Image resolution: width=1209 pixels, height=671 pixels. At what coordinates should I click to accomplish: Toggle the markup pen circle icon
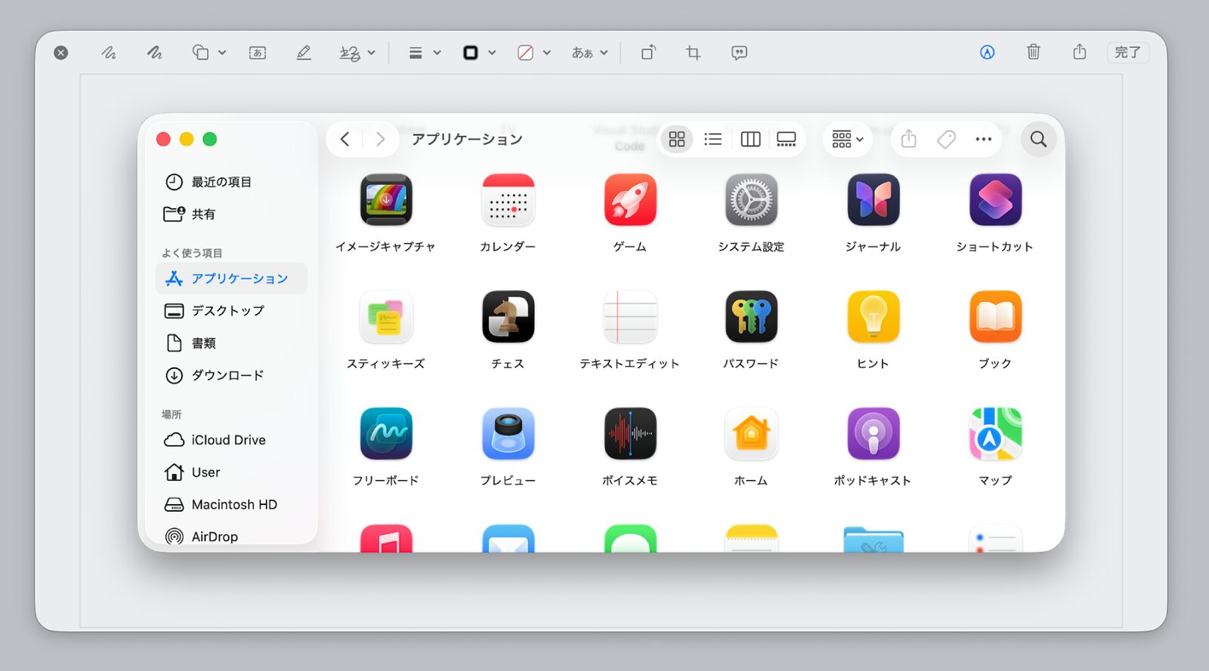987,52
